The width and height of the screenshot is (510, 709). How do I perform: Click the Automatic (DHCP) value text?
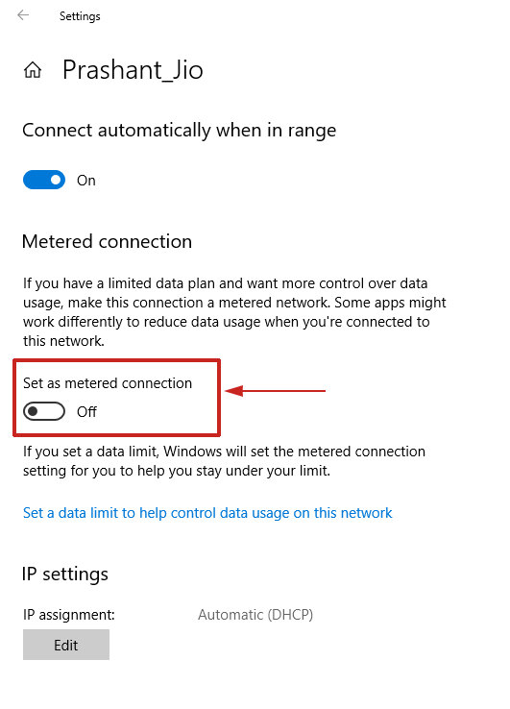[255, 615]
